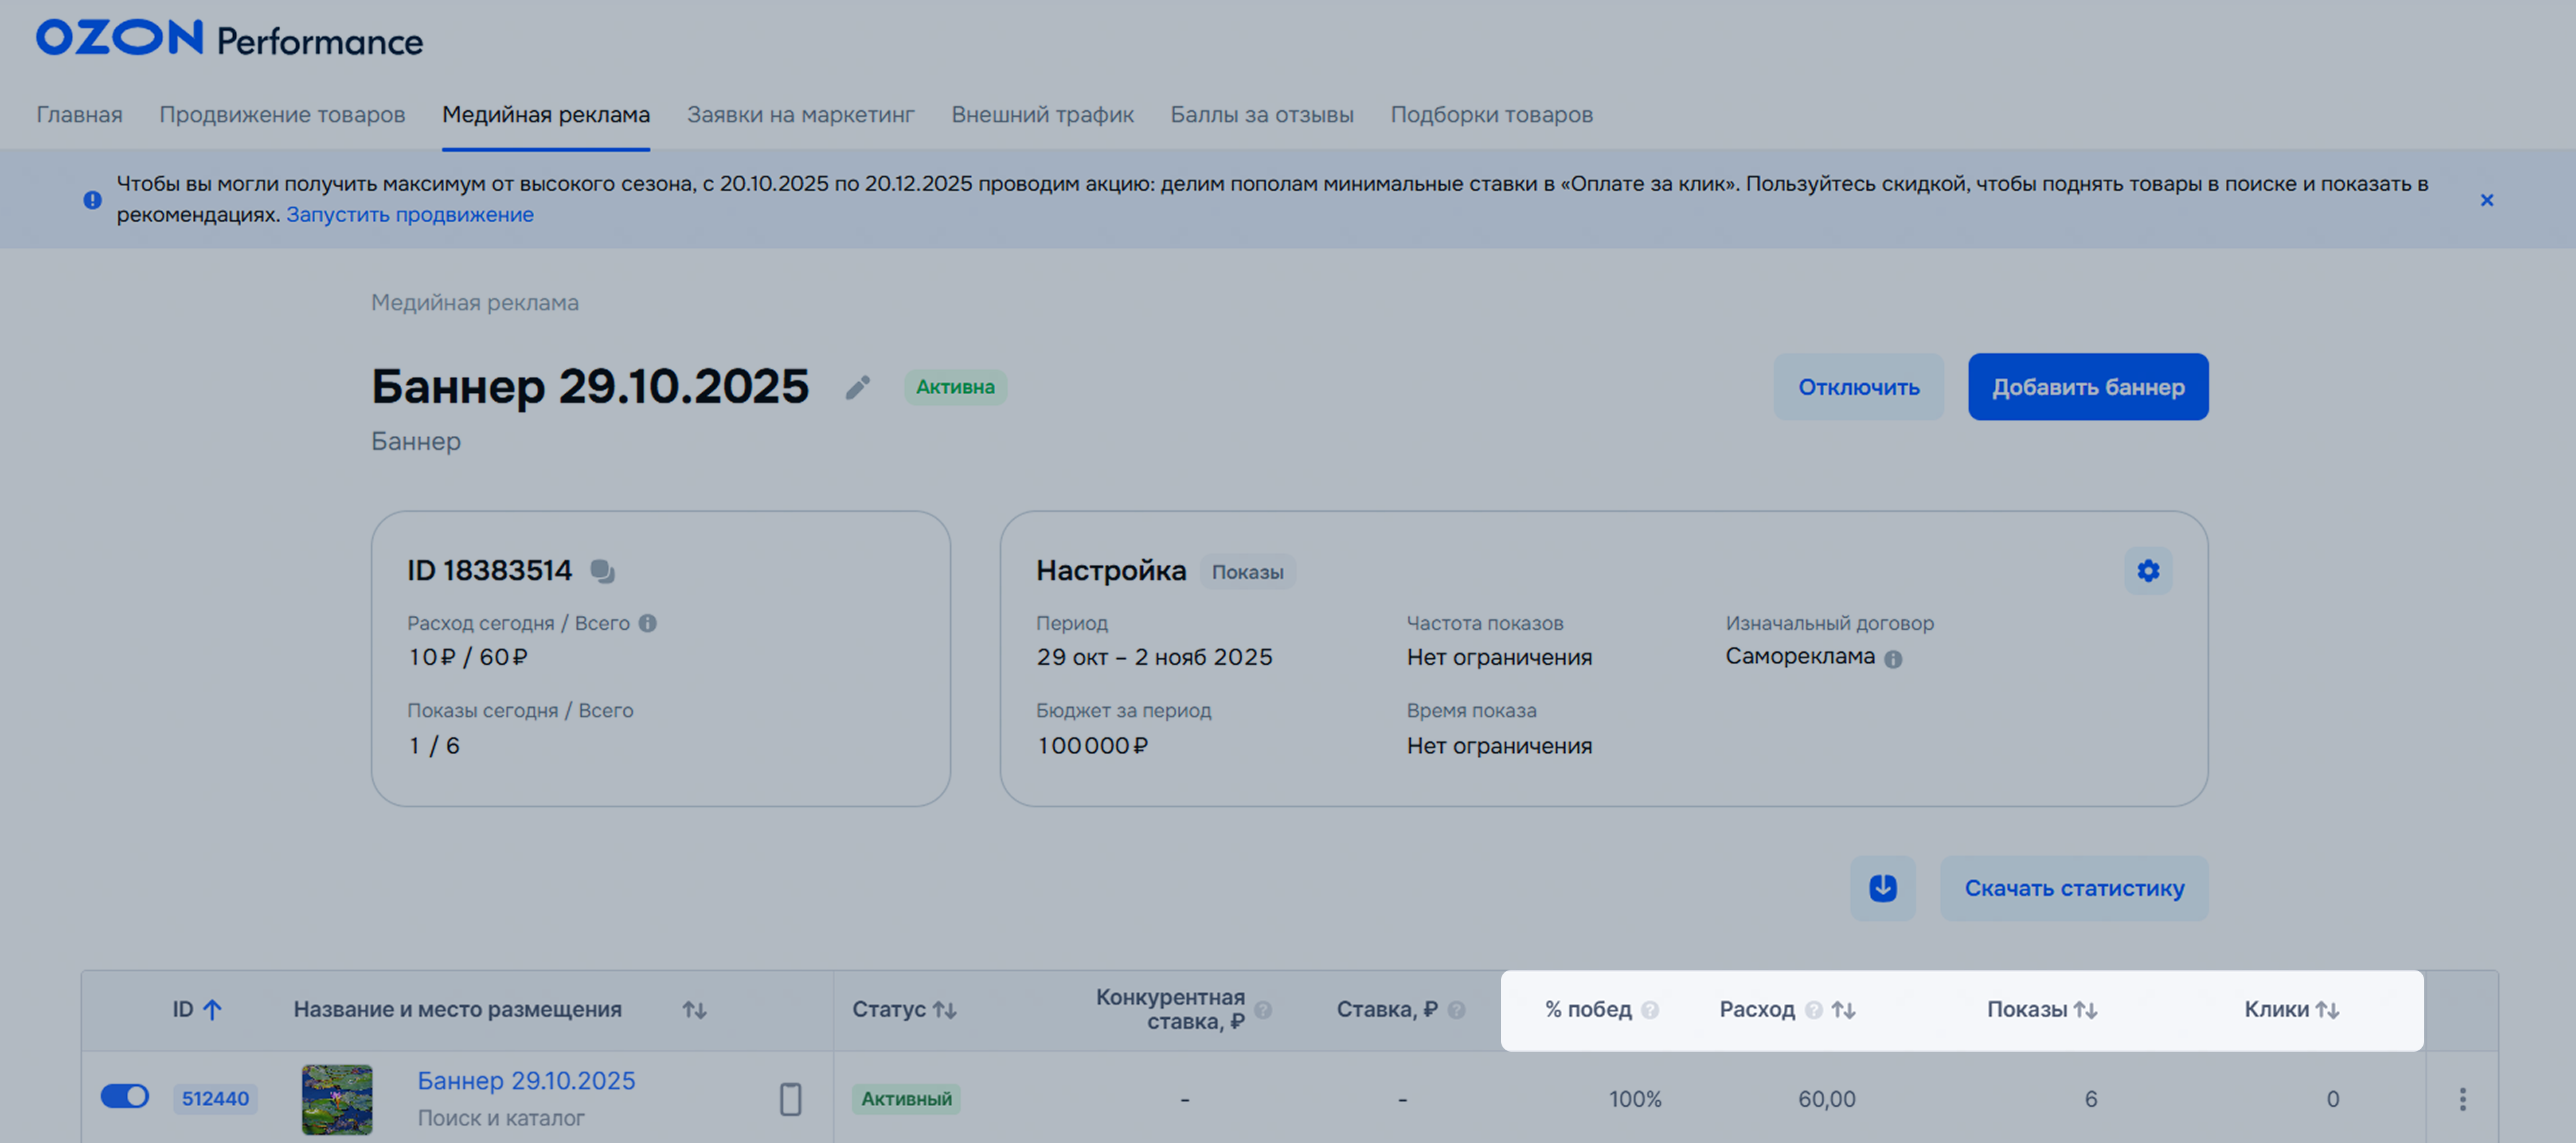2576x1143 pixels.
Task: Toggle off banner 512440 switch
Action: click(125, 1096)
